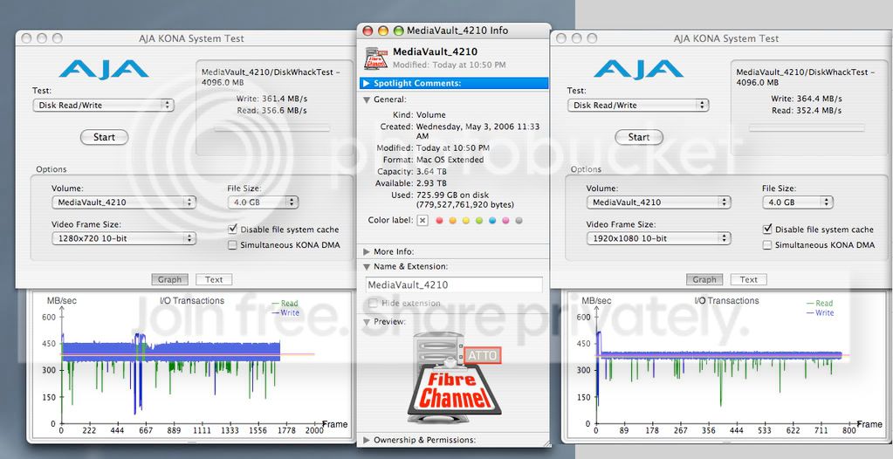Toggle Disable file system cache in right window
893x459 pixels.
pos(767,229)
